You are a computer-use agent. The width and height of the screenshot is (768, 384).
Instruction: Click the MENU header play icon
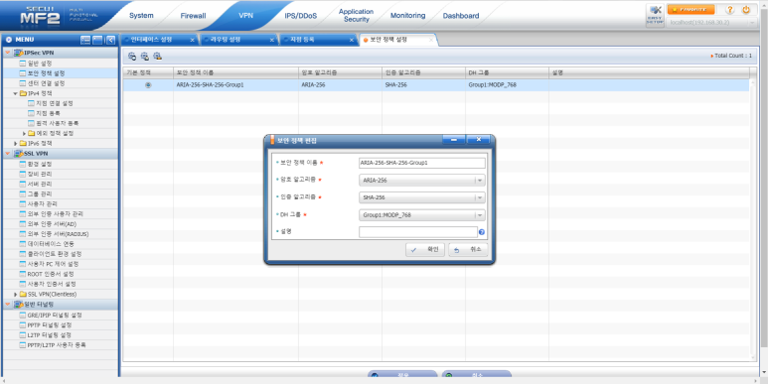pyautogui.click(x=9, y=40)
